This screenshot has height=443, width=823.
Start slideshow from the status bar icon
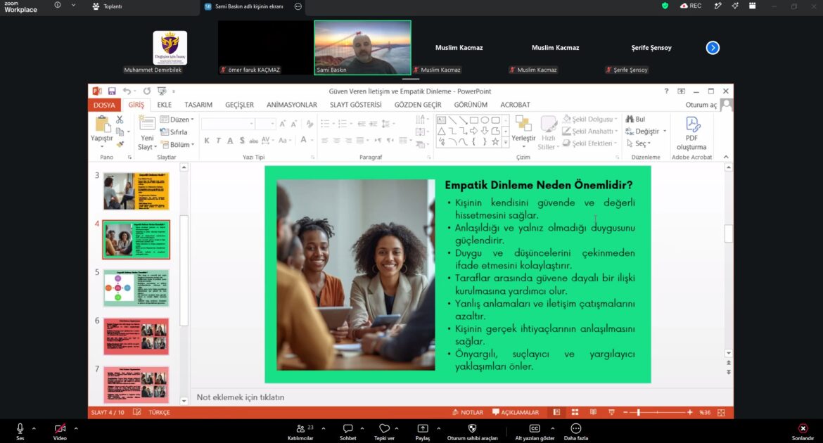(611, 413)
